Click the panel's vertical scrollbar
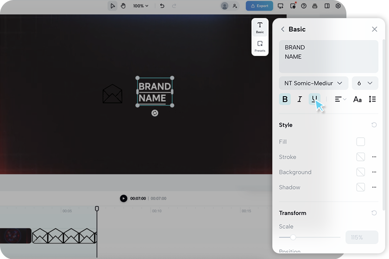This screenshot has width=389, height=259. [x=384, y=125]
